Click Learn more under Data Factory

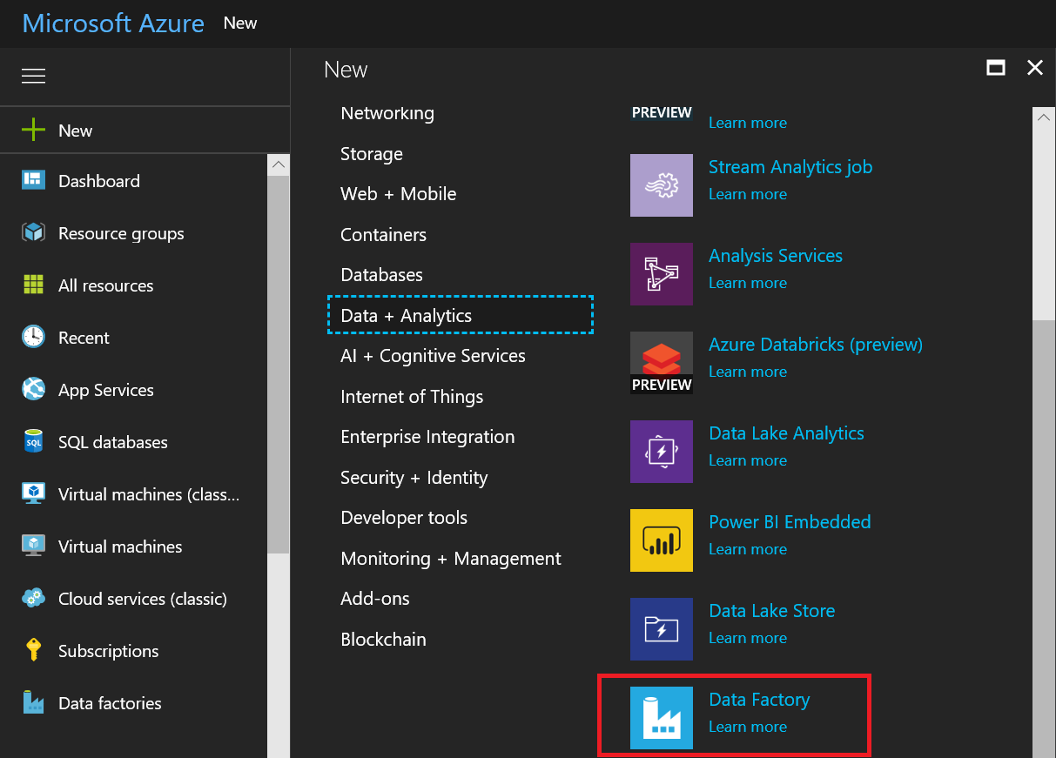coord(748,727)
